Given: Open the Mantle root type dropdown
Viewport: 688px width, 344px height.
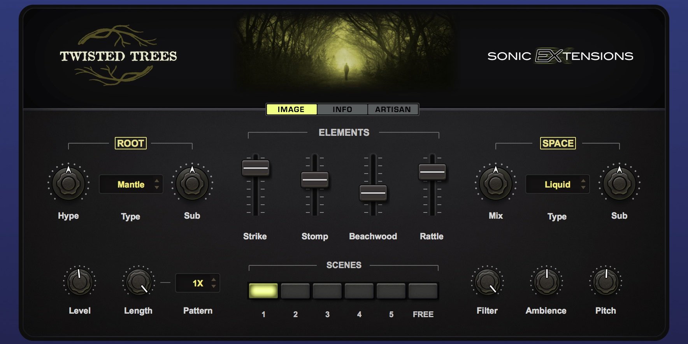Looking at the screenshot, I should pyautogui.click(x=131, y=184).
